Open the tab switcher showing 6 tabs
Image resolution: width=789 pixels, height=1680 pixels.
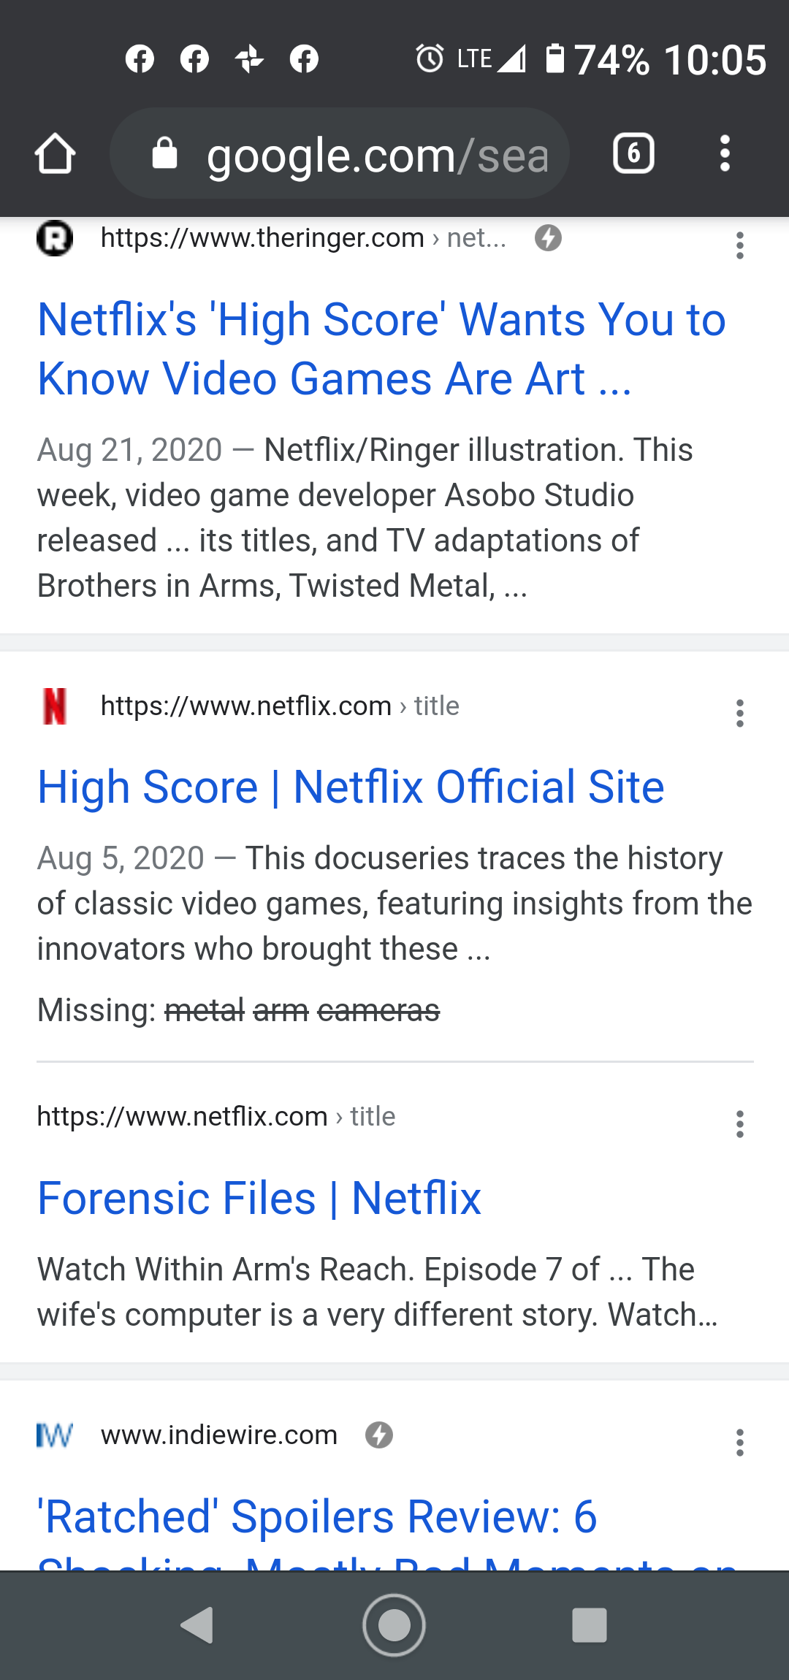(633, 153)
